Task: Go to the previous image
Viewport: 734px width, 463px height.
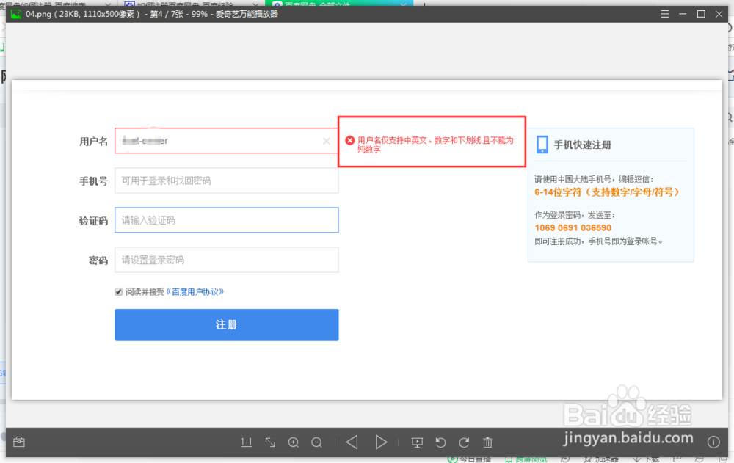Action: tap(352, 442)
